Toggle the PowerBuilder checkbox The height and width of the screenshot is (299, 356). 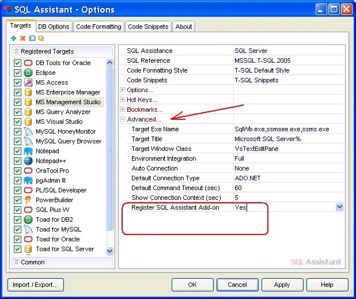coord(17,200)
